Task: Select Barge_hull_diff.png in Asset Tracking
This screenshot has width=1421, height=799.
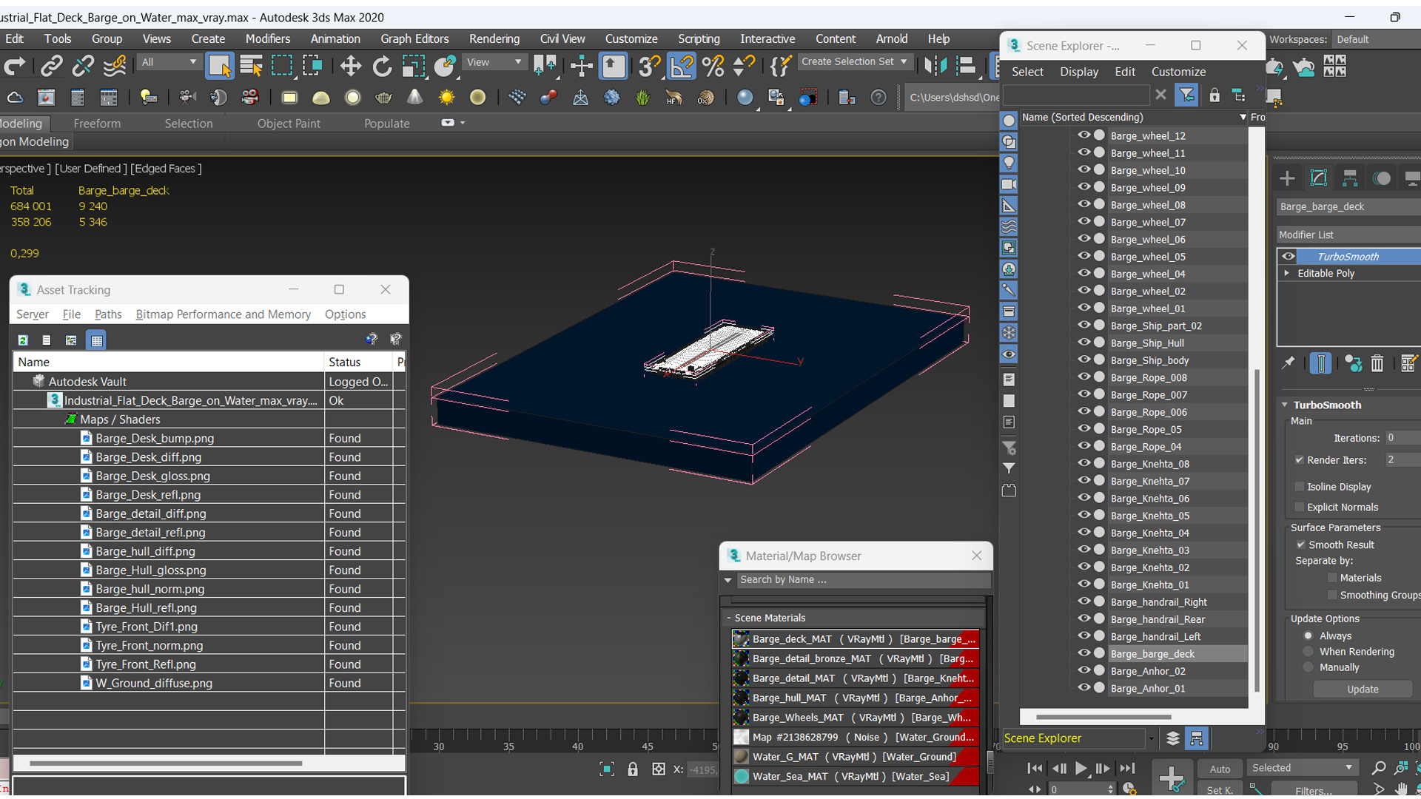Action: 145,551
